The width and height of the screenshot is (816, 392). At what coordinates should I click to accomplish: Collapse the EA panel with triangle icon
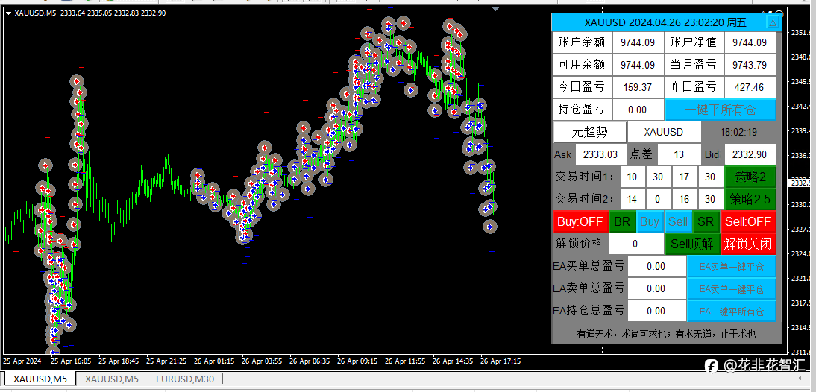coord(773,22)
